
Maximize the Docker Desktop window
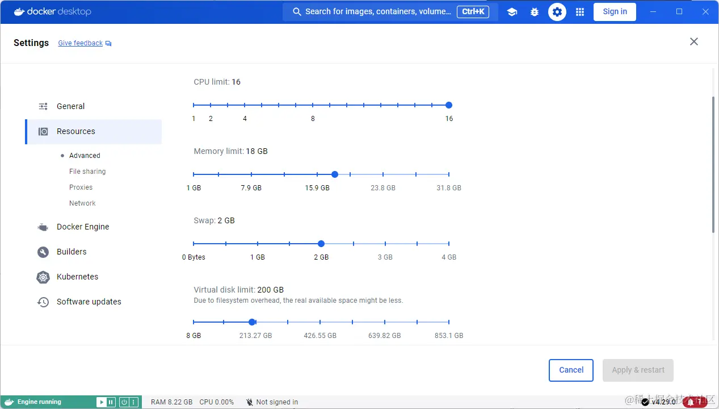[679, 11]
